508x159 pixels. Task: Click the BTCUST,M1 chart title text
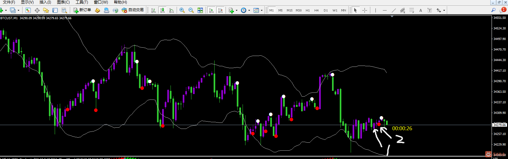[9, 18]
